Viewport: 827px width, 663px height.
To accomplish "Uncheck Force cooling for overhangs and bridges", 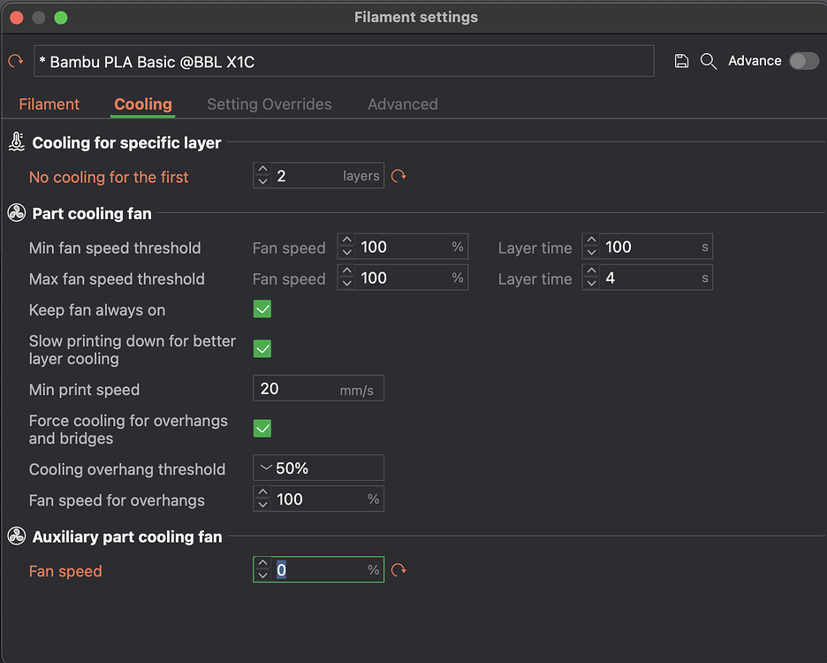I will [262, 429].
